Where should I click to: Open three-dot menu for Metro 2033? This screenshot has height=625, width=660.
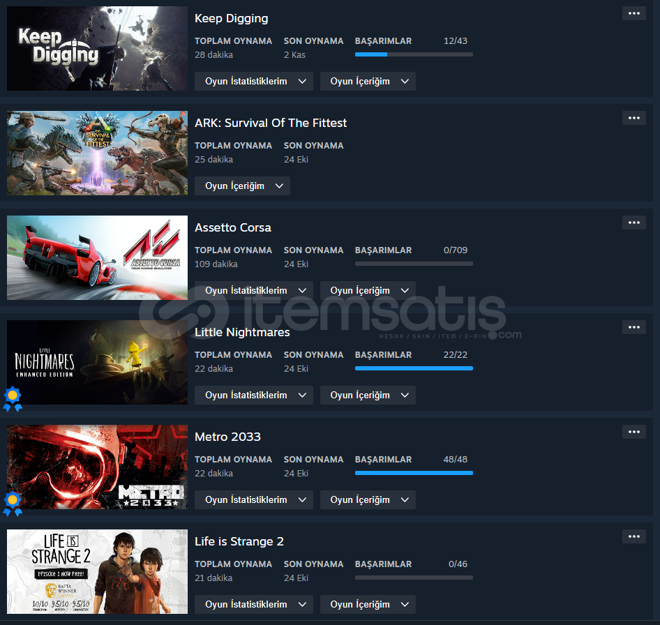coord(634,432)
